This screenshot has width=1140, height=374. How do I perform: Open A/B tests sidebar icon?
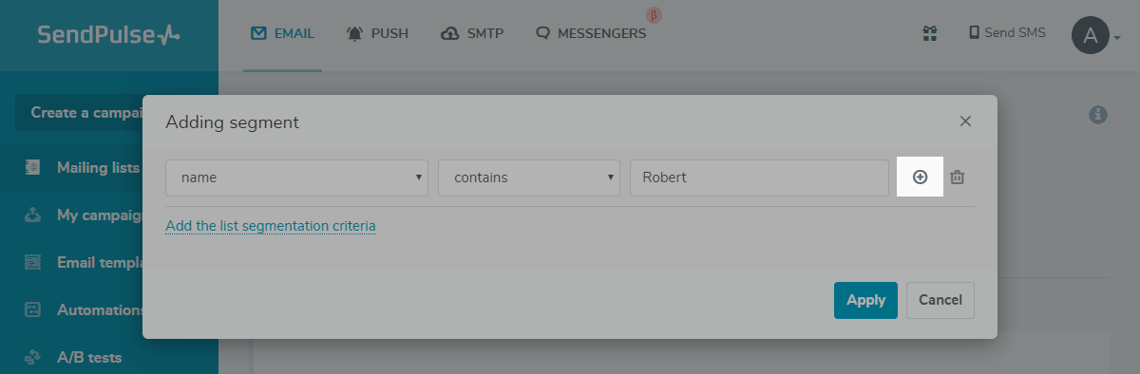33,357
